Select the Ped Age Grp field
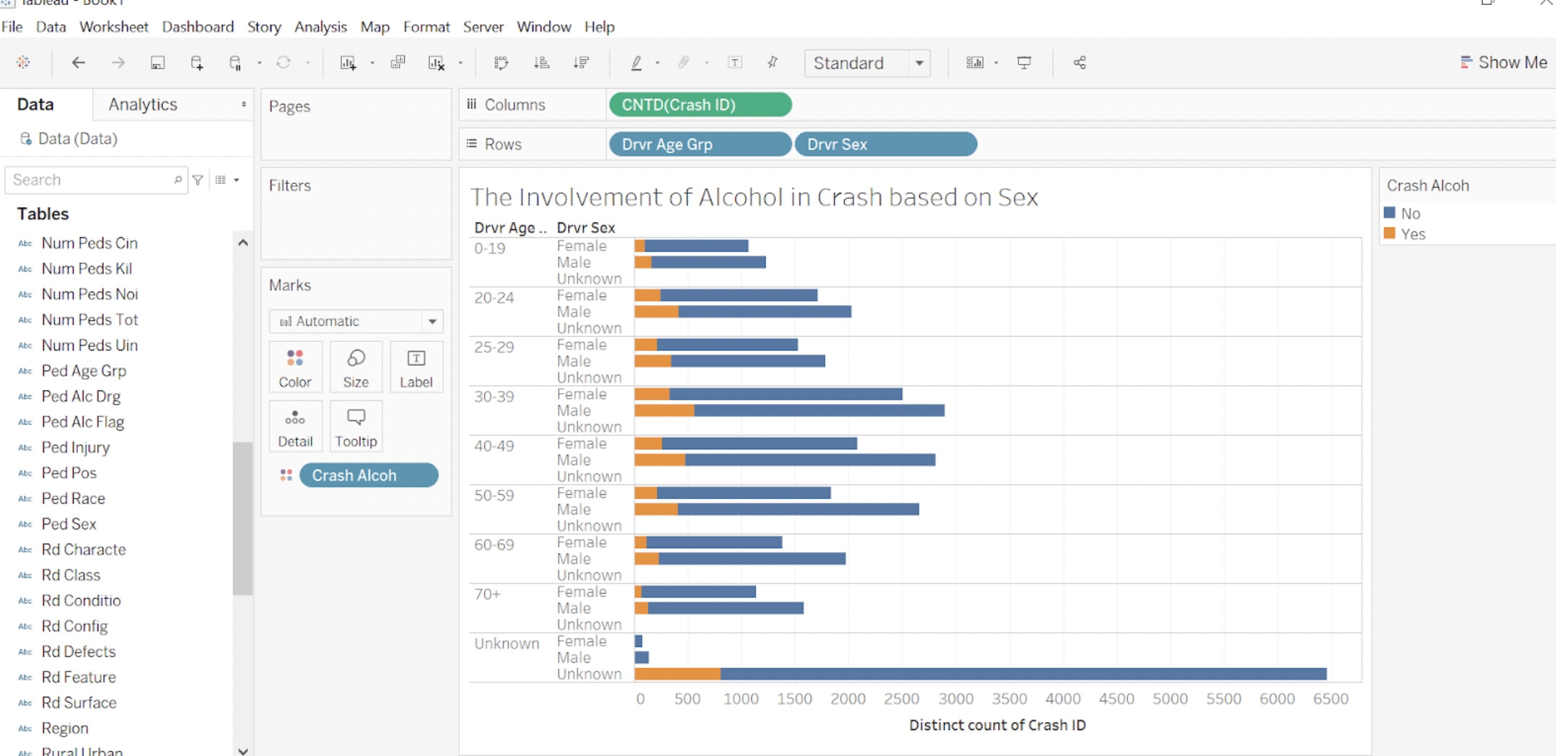The image size is (1556, 756). [x=84, y=371]
